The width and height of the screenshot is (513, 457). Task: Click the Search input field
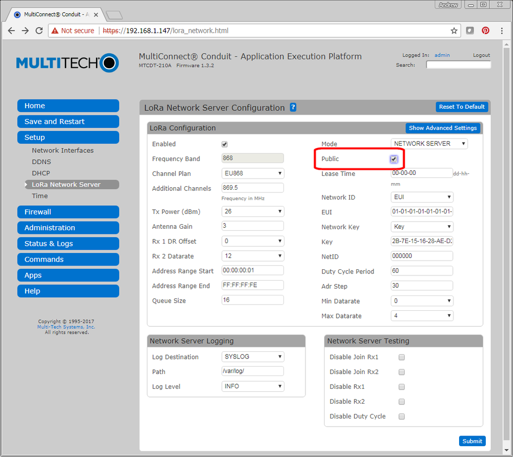[x=459, y=65]
